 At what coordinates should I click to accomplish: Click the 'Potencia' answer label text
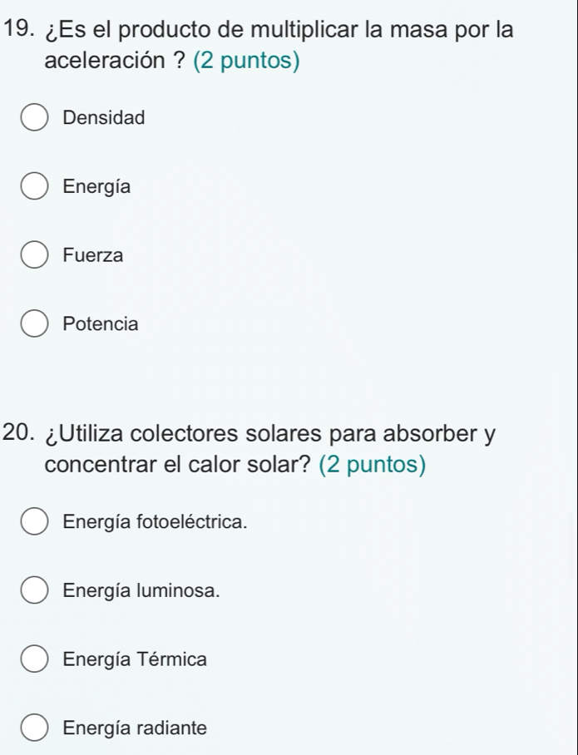pos(101,323)
